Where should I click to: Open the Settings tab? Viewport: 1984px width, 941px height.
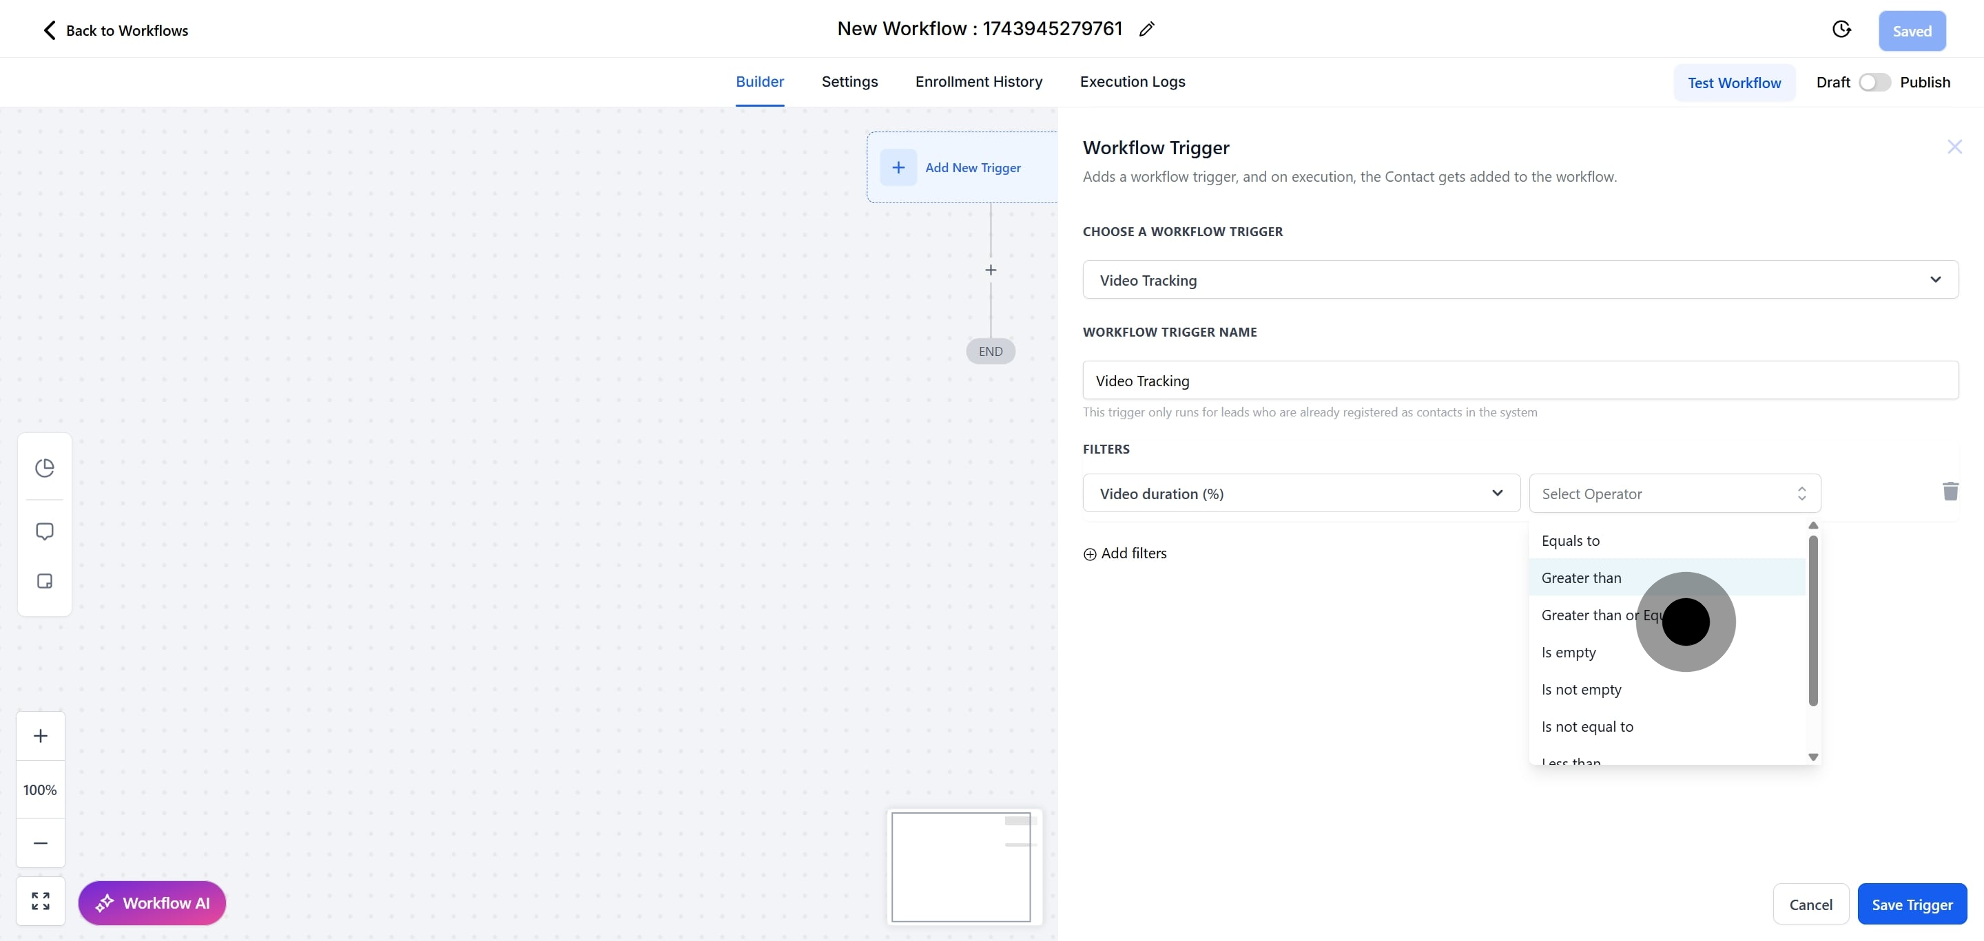tap(849, 81)
